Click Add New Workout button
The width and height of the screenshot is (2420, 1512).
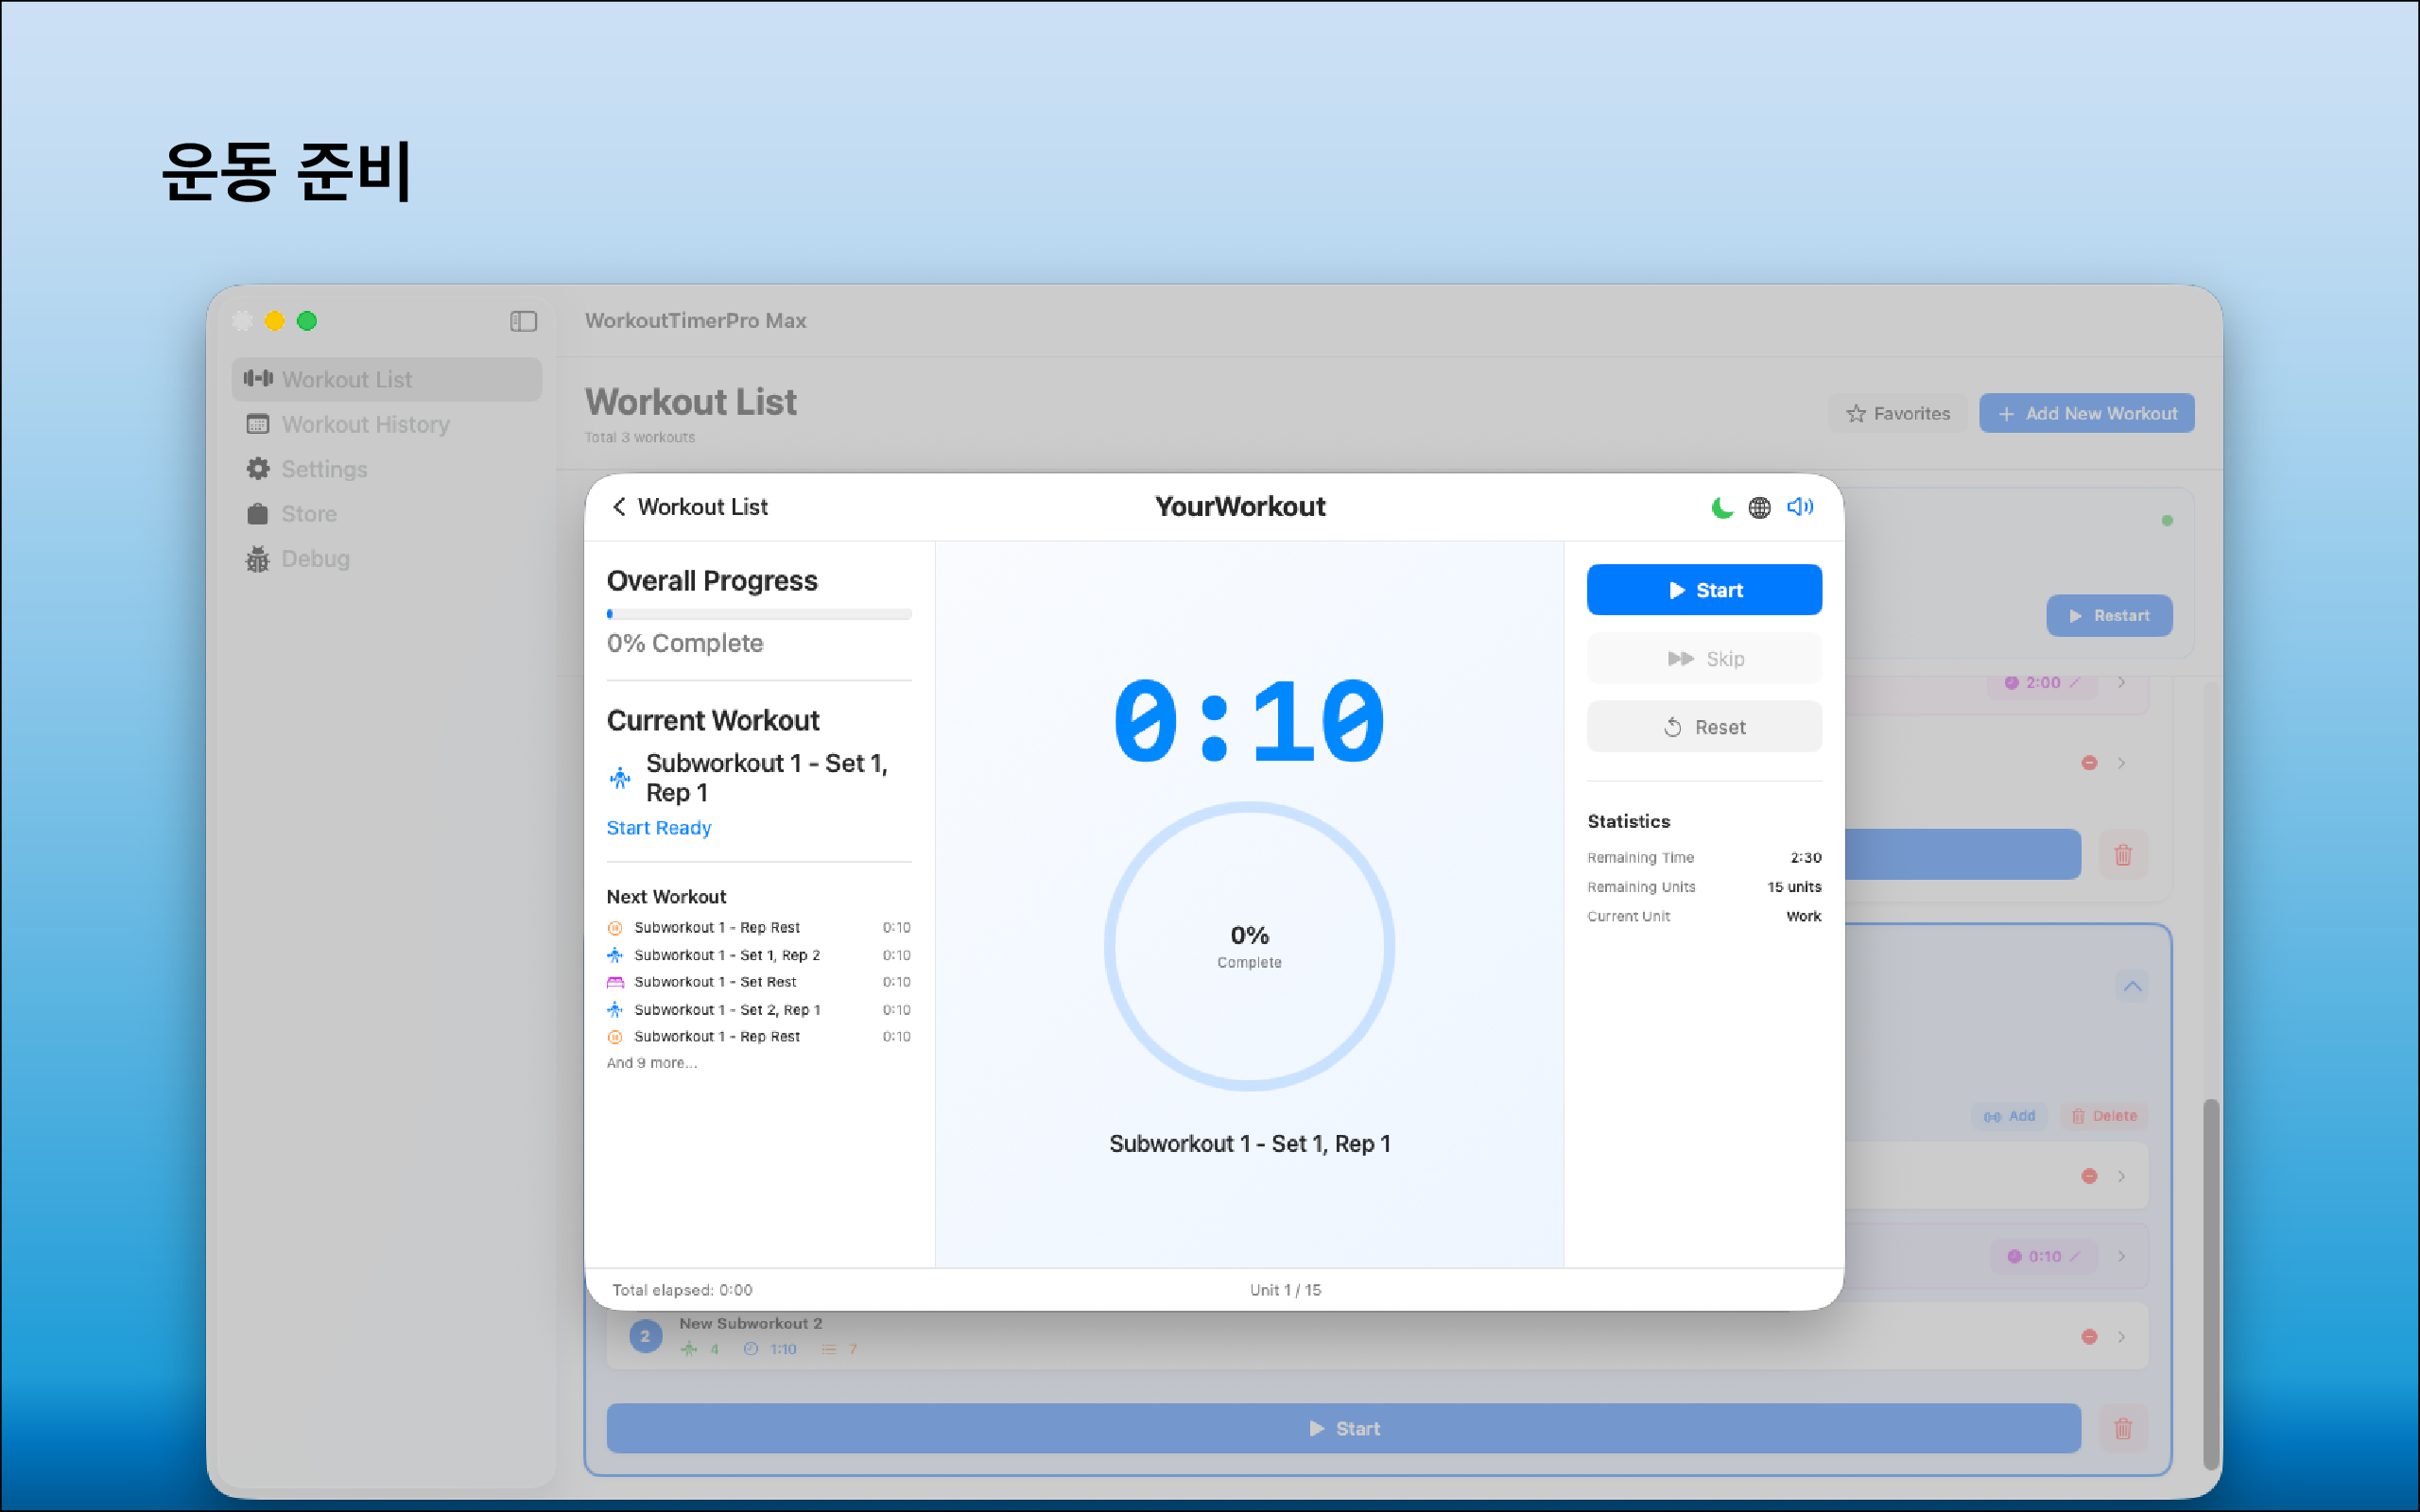[2086, 413]
